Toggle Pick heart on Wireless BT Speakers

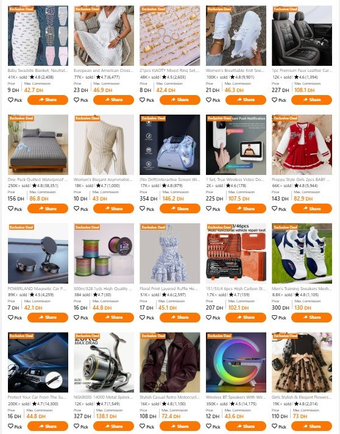coord(208,426)
